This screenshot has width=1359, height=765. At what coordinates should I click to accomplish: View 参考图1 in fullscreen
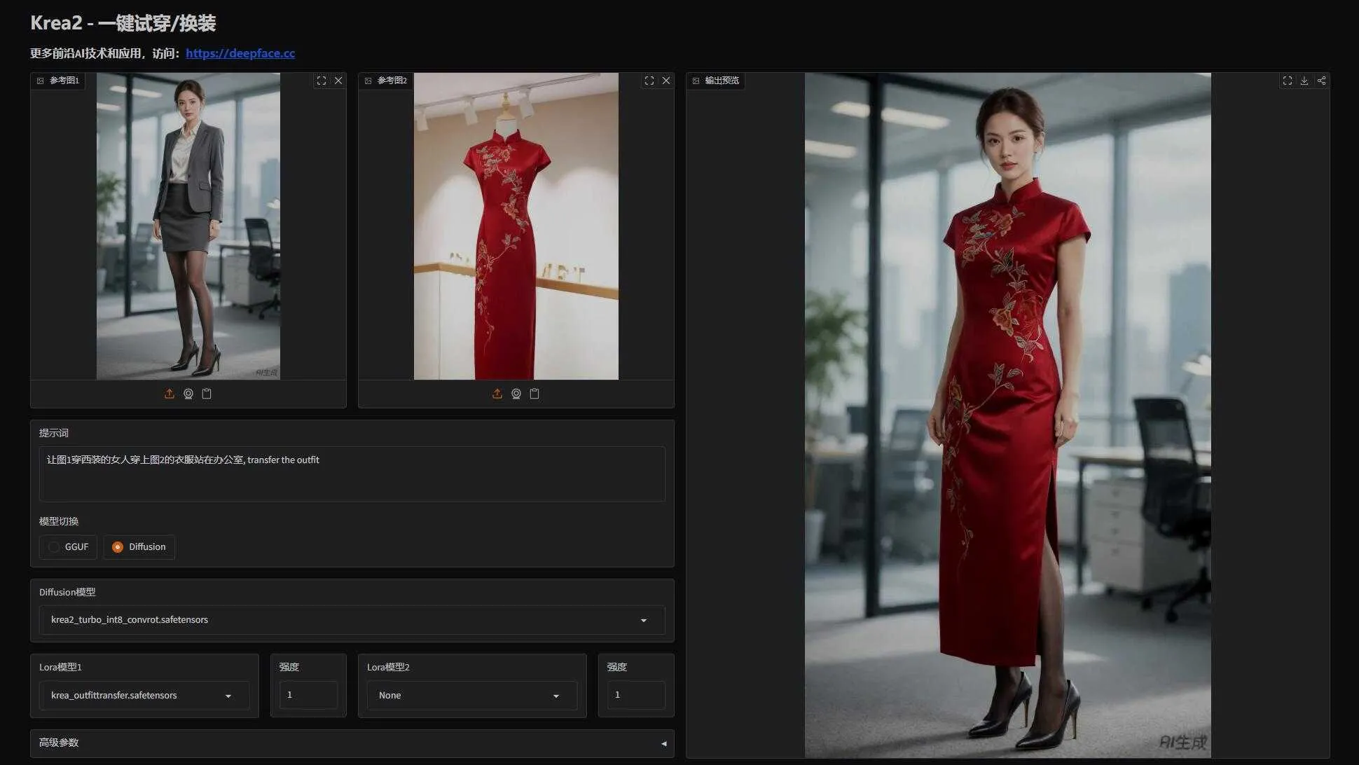[x=322, y=81]
